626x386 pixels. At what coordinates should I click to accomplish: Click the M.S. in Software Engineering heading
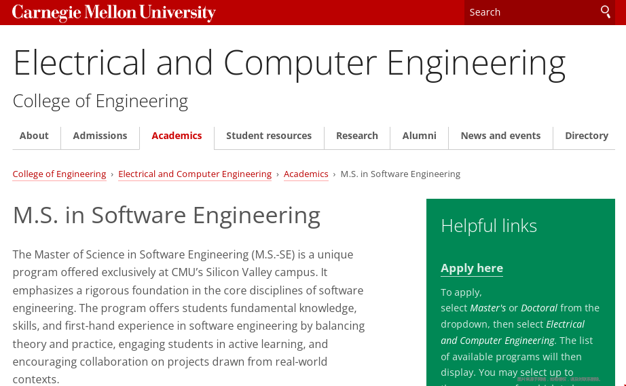click(x=166, y=216)
